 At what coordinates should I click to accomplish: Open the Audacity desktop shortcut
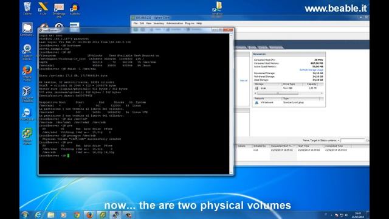tap(74, 9)
